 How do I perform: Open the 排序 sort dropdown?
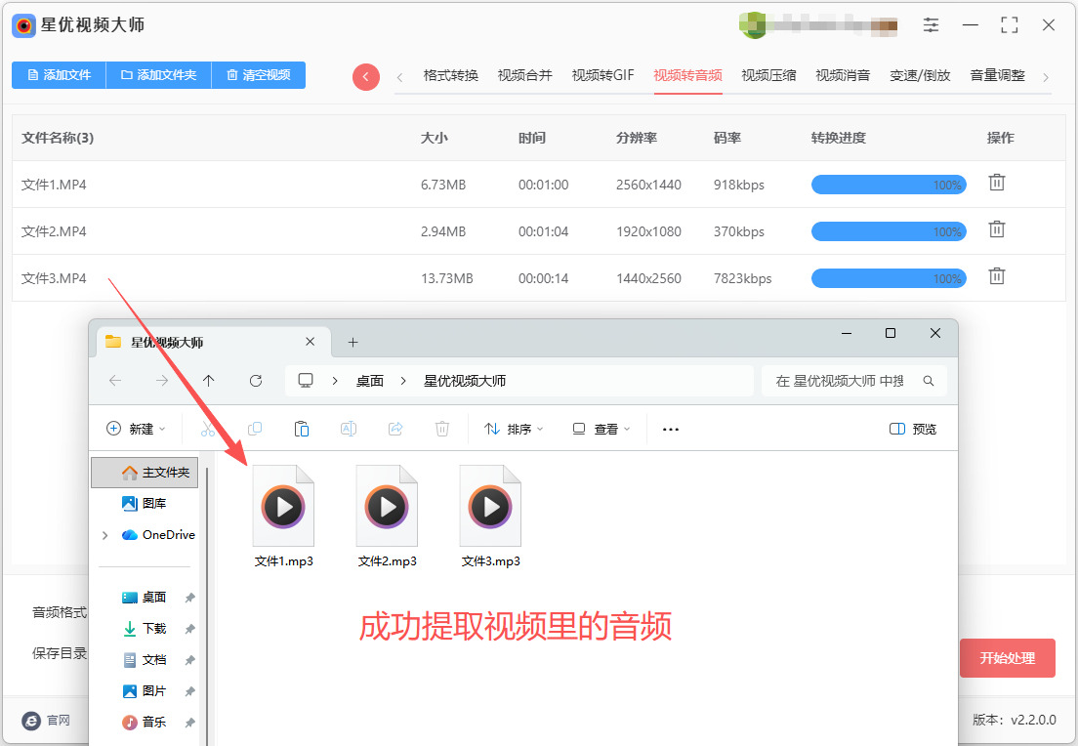[x=514, y=429]
